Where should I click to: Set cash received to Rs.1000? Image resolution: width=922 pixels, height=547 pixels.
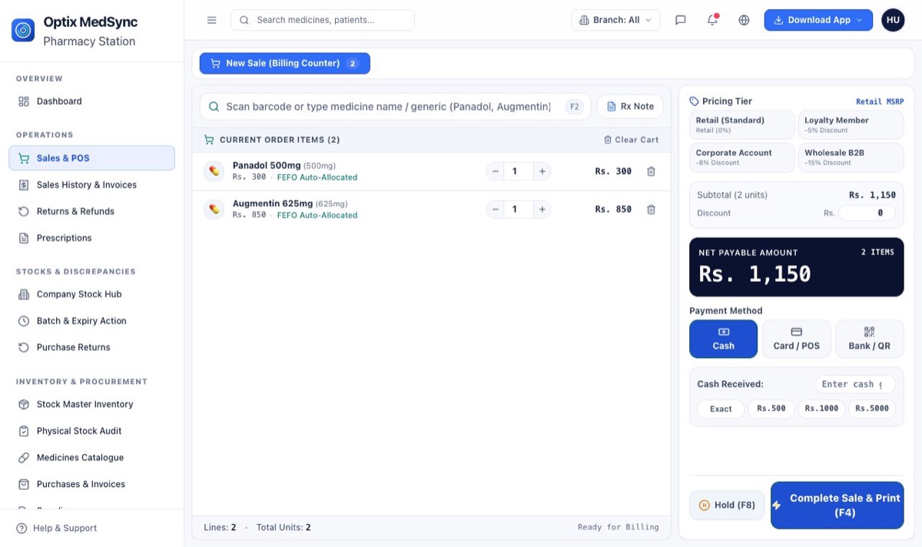(x=821, y=409)
